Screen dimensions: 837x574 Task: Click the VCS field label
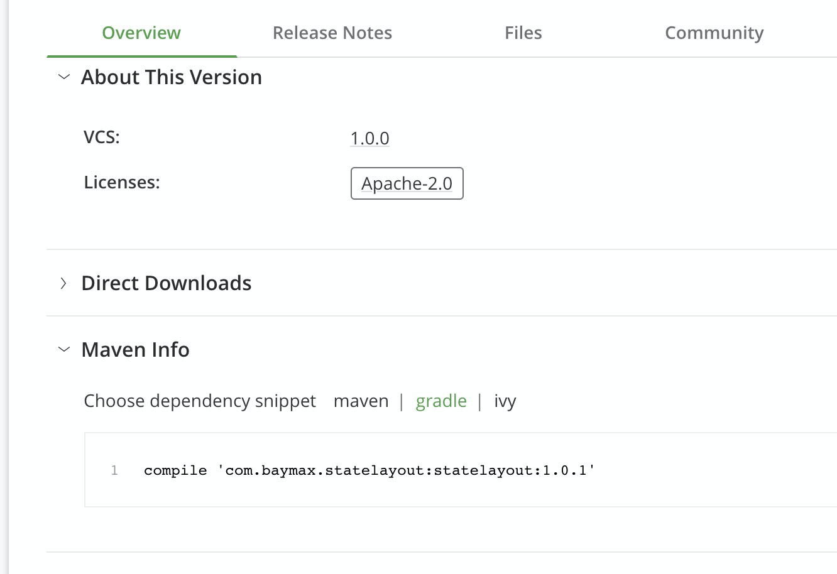[102, 137]
